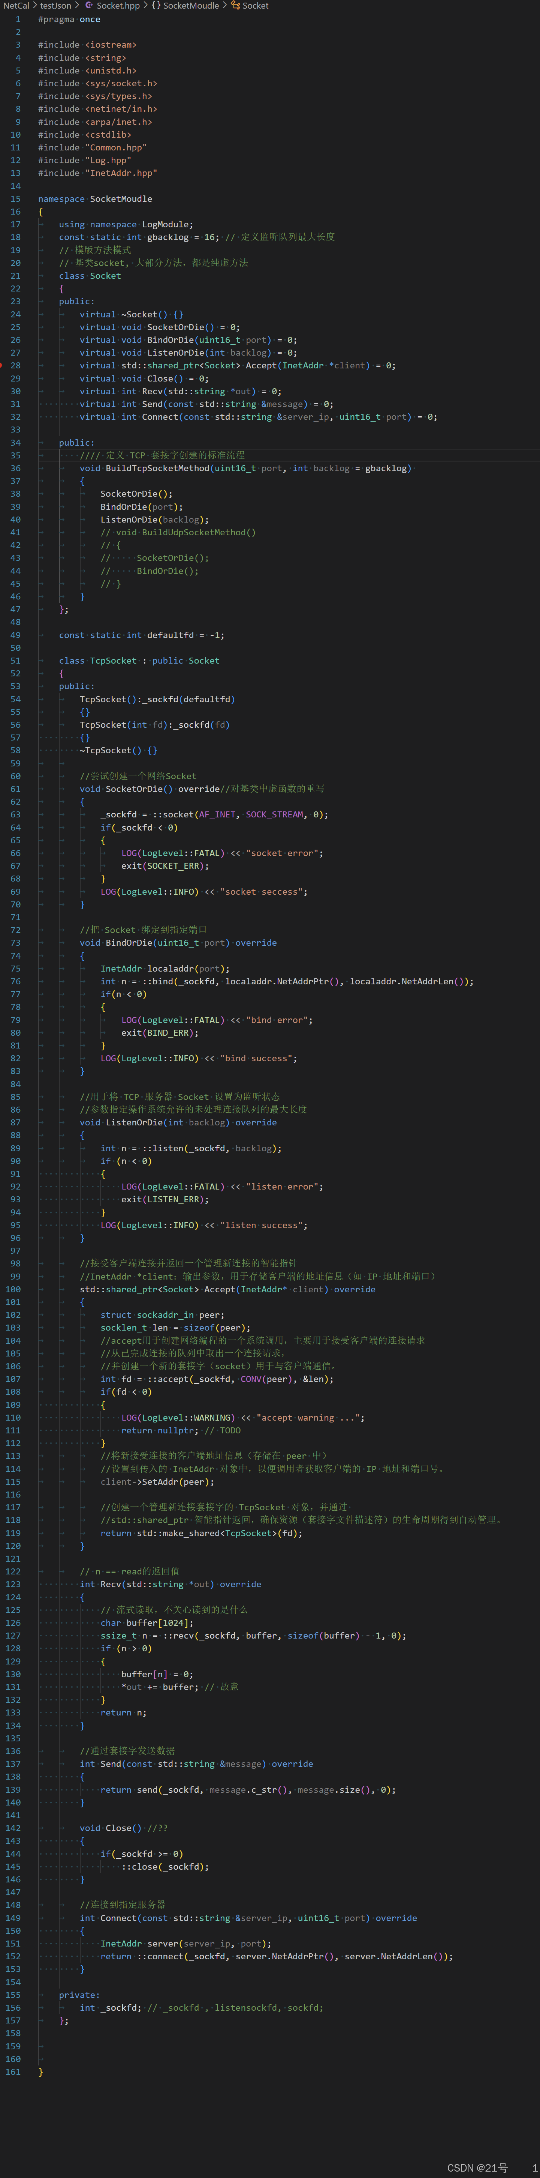Click 'TcpSocket(int fd):_sockfd(fd)' constructor
The height and width of the screenshot is (2178, 540).
point(155,725)
